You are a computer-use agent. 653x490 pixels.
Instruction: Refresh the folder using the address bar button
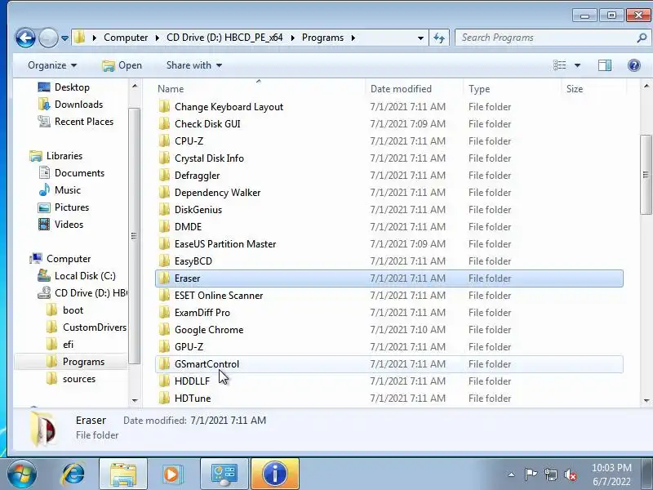(x=439, y=38)
